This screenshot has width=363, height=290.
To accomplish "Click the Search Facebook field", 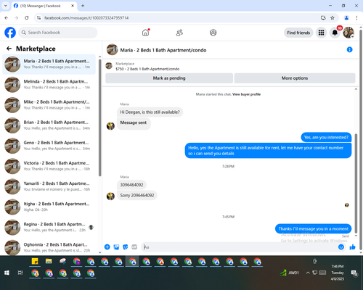I will coord(58,33).
